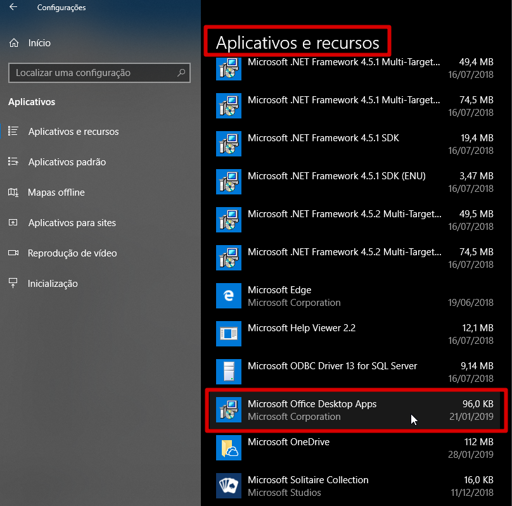
Task: Select the .NET 4.5.2 Multi-Target name beside 49,5 MB
Action: point(345,214)
